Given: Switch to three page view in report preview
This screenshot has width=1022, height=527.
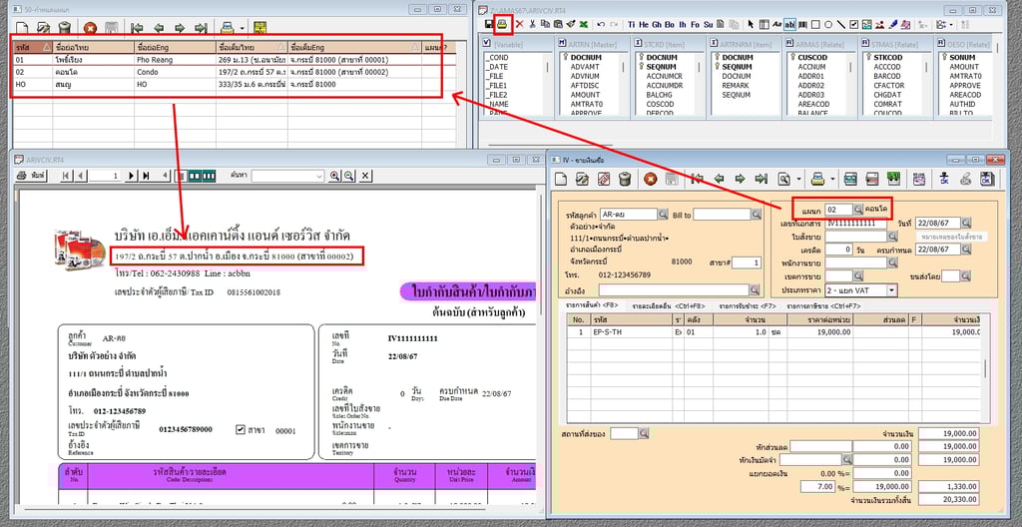Looking at the screenshot, I should tap(209, 176).
